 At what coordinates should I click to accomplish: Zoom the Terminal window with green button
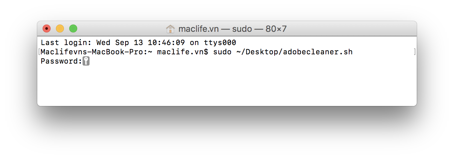pyautogui.click(x=73, y=29)
